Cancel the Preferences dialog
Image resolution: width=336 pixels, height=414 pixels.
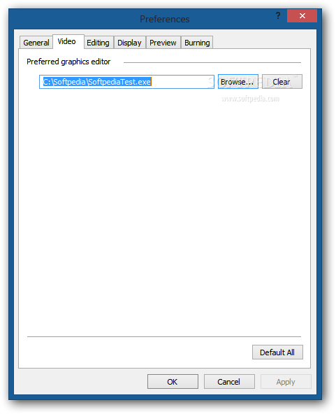pos(229,382)
